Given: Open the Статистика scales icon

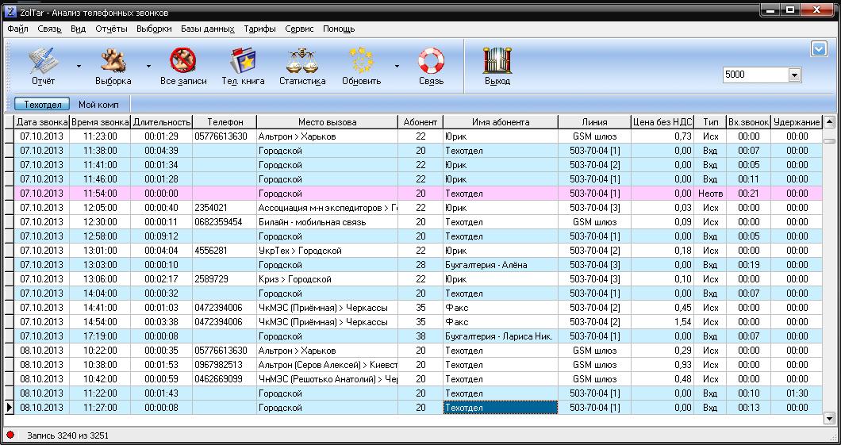Looking at the screenshot, I should 302,61.
